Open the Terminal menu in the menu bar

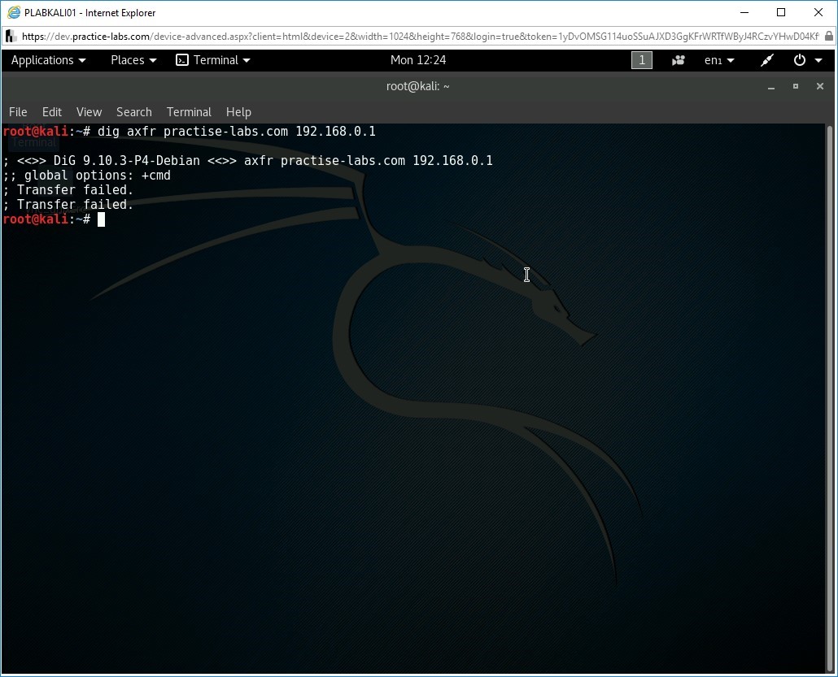tap(189, 112)
